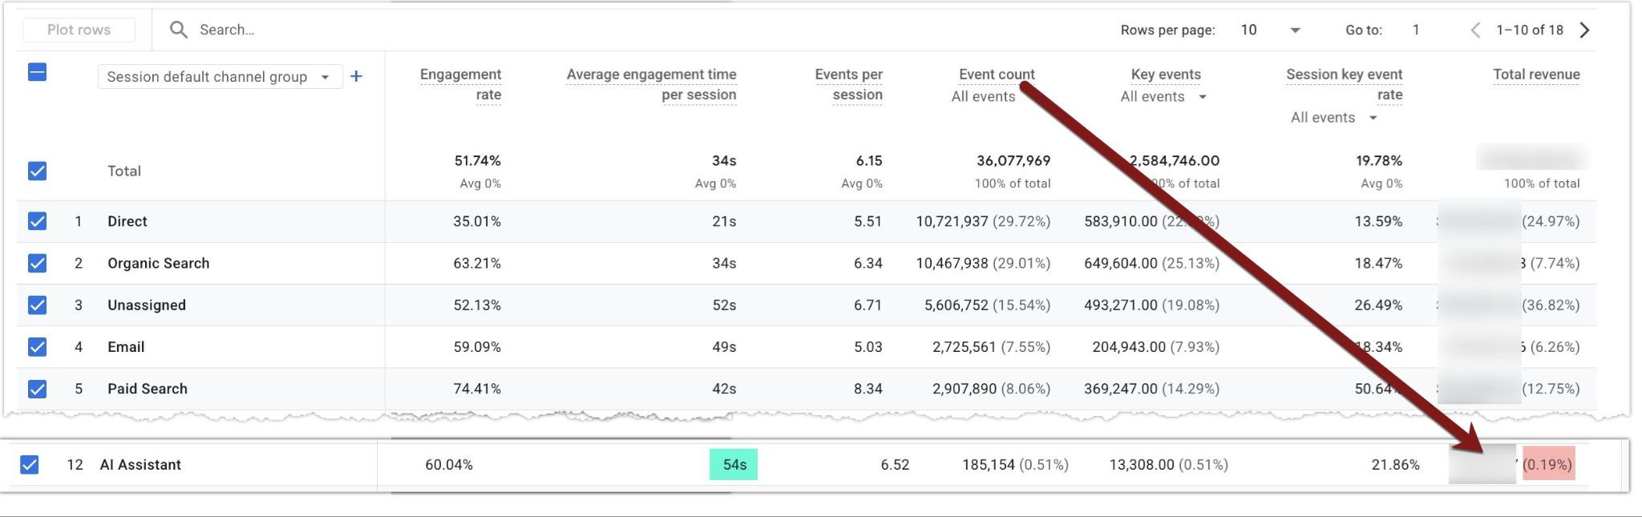Go to next page of rows
Screen dimensions: 1642x517
pos(1584,30)
